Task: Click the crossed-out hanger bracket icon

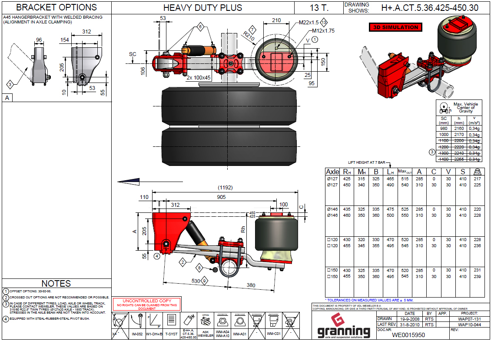Action: [x=257, y=321]
